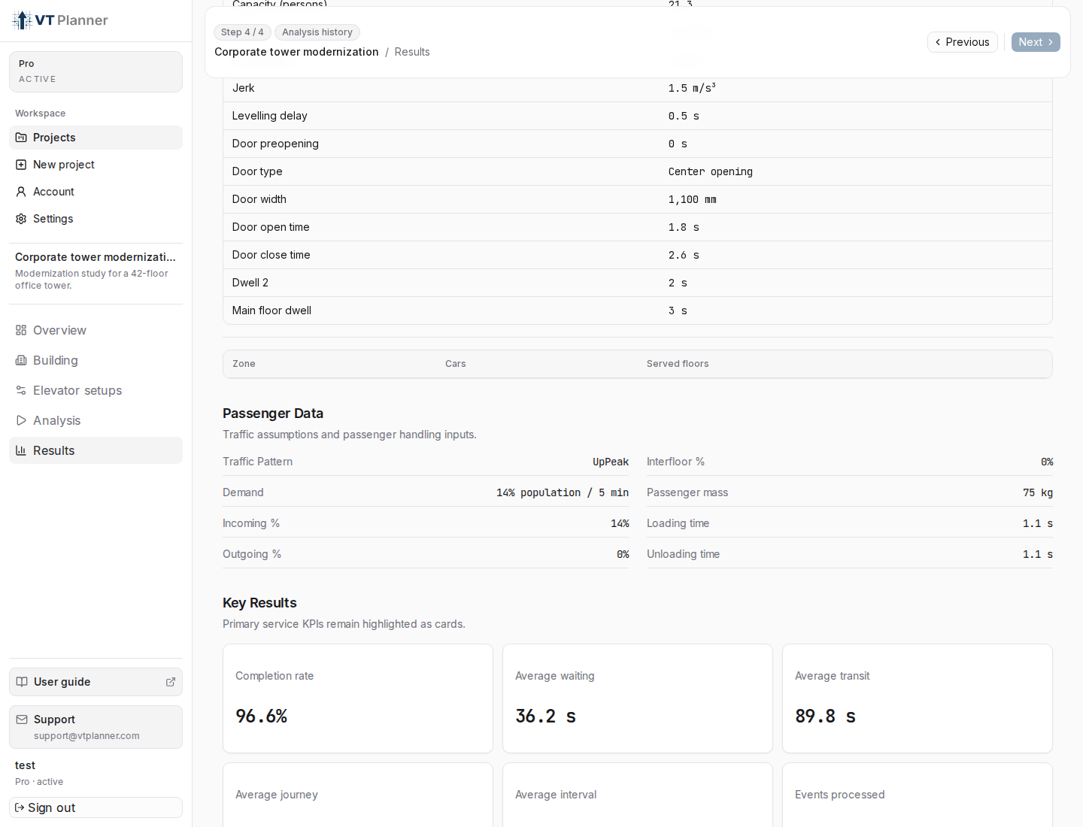Open the Projects menu item
Screen dimensions: 1083x827
pyautogui.click(x=96, y=138)
